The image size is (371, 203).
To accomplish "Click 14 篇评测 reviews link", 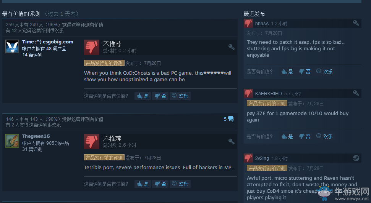I will [x=32, y=55].
